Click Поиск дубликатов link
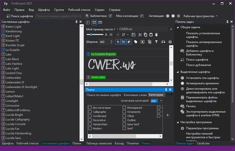Screen dimensions: 235x151 point(199,65)
